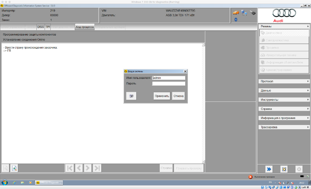Click the red error status icon
Image resolution: width=311 pixels, height=189 pixels.
point(250,177)
